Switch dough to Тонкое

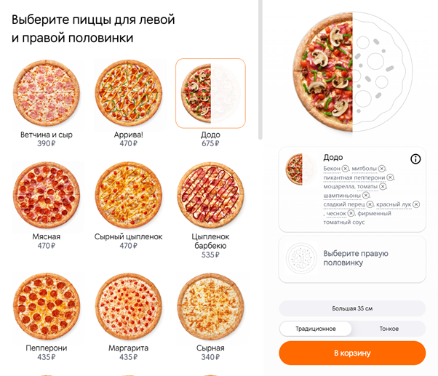point(389,329)
